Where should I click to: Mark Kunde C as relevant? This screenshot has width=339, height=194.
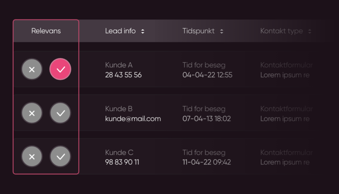60,156
